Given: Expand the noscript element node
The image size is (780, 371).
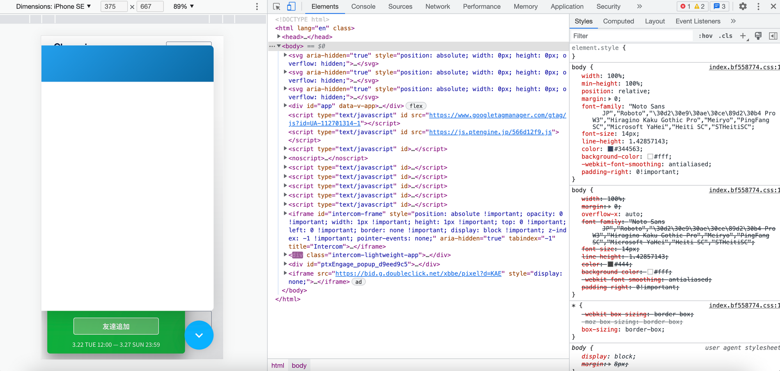Looking at the screenshot, I should click(x=285, y=158).
